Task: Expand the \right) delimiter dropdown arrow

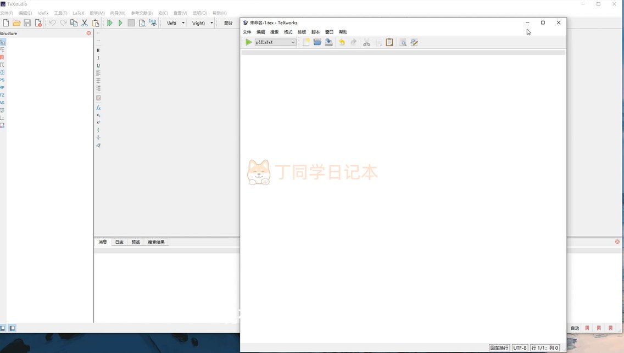Action: tap(211, 23)
